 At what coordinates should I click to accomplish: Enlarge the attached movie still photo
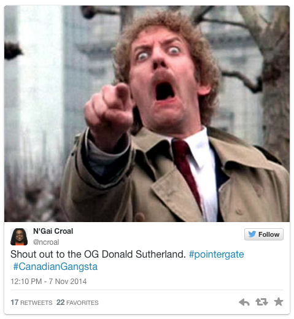coord(147,113)
